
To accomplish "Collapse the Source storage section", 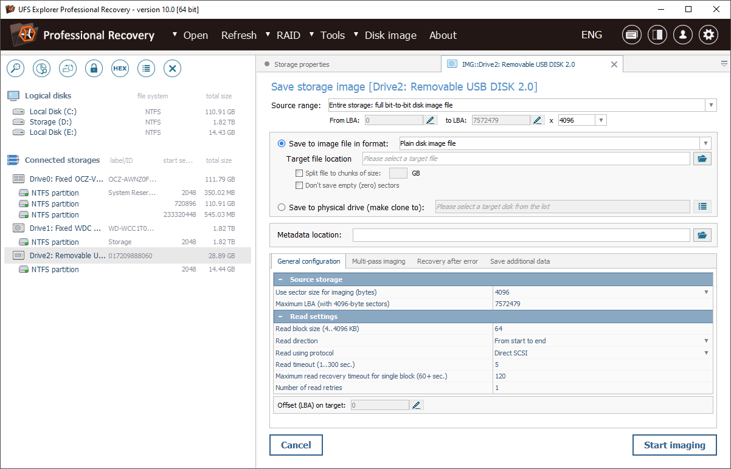I will [x=281, y=279].
